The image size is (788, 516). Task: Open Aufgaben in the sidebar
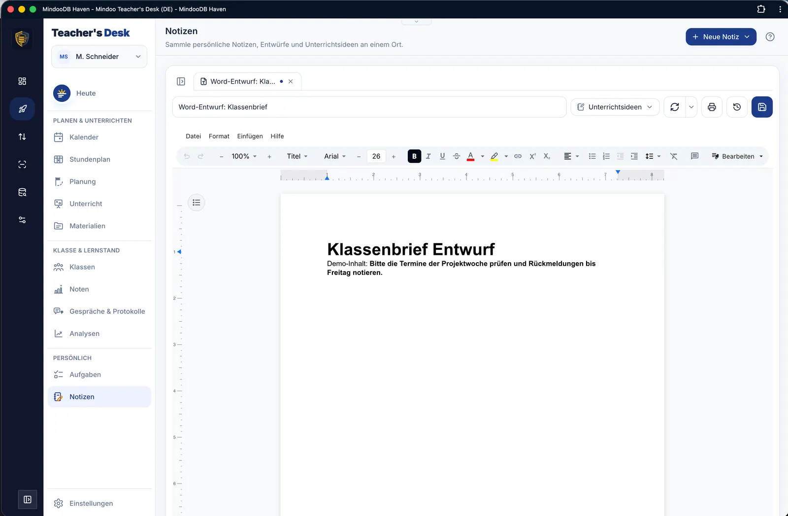tap(99, 375)
